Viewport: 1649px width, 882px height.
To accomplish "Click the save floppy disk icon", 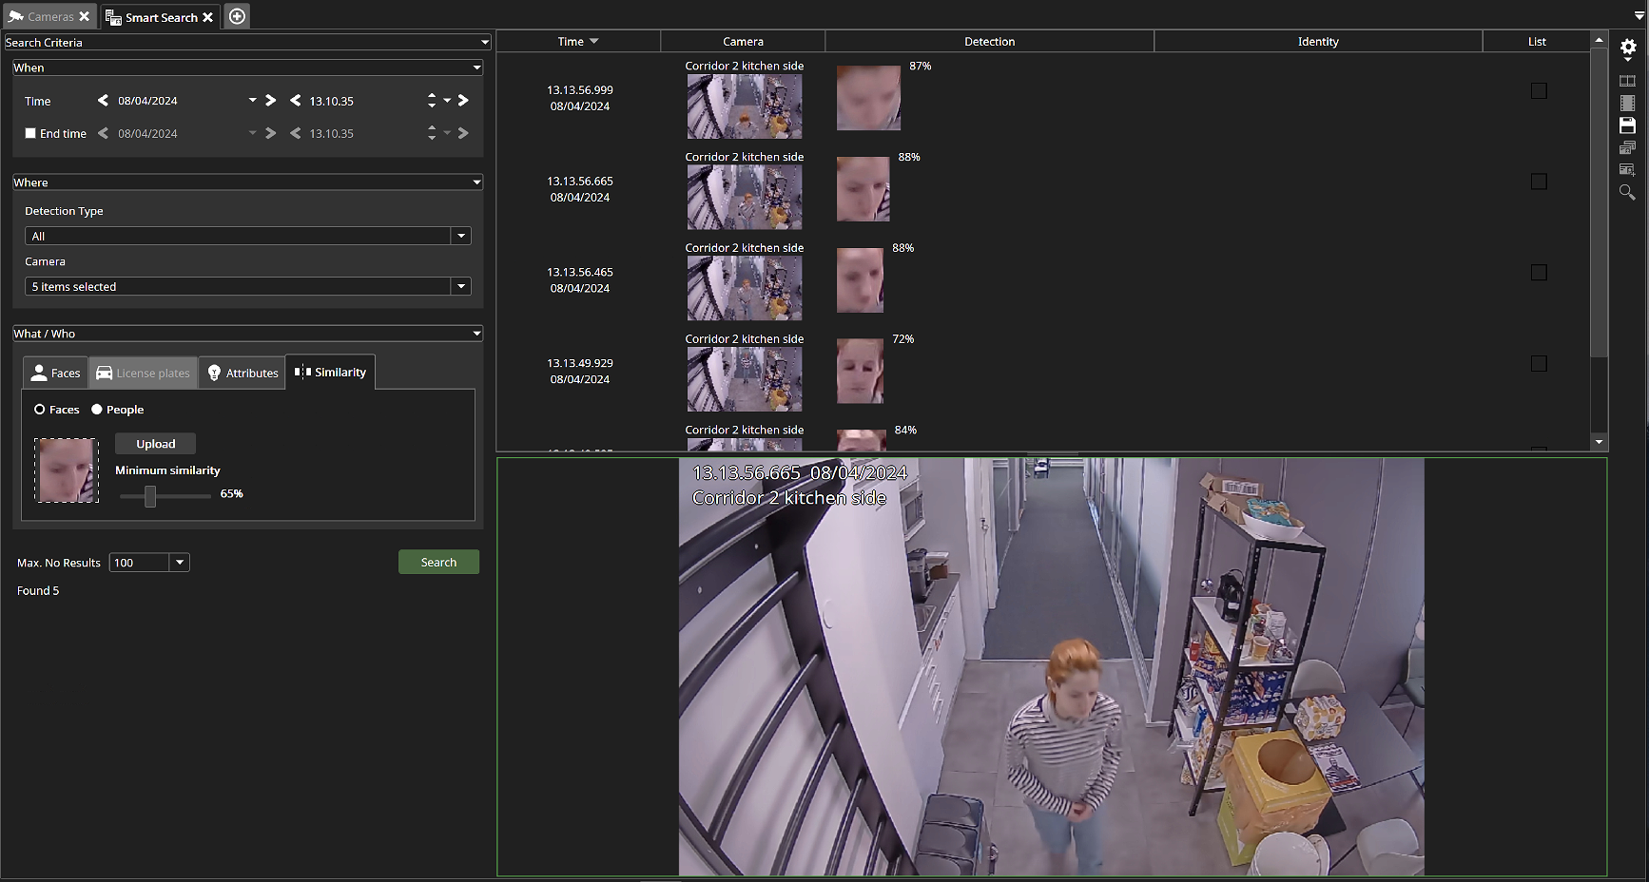I will [x=1627, y=125].
